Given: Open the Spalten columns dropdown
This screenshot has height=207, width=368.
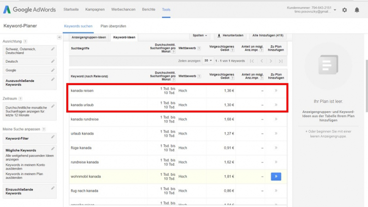Looking at the screenshot, I should (x=200, y=35).
